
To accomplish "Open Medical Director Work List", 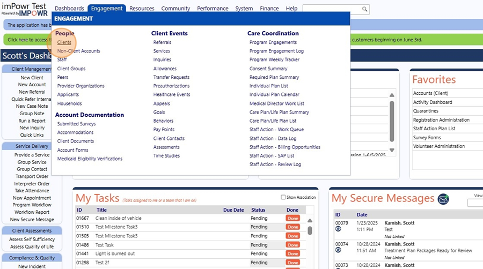I will click(x=276, y=103).
